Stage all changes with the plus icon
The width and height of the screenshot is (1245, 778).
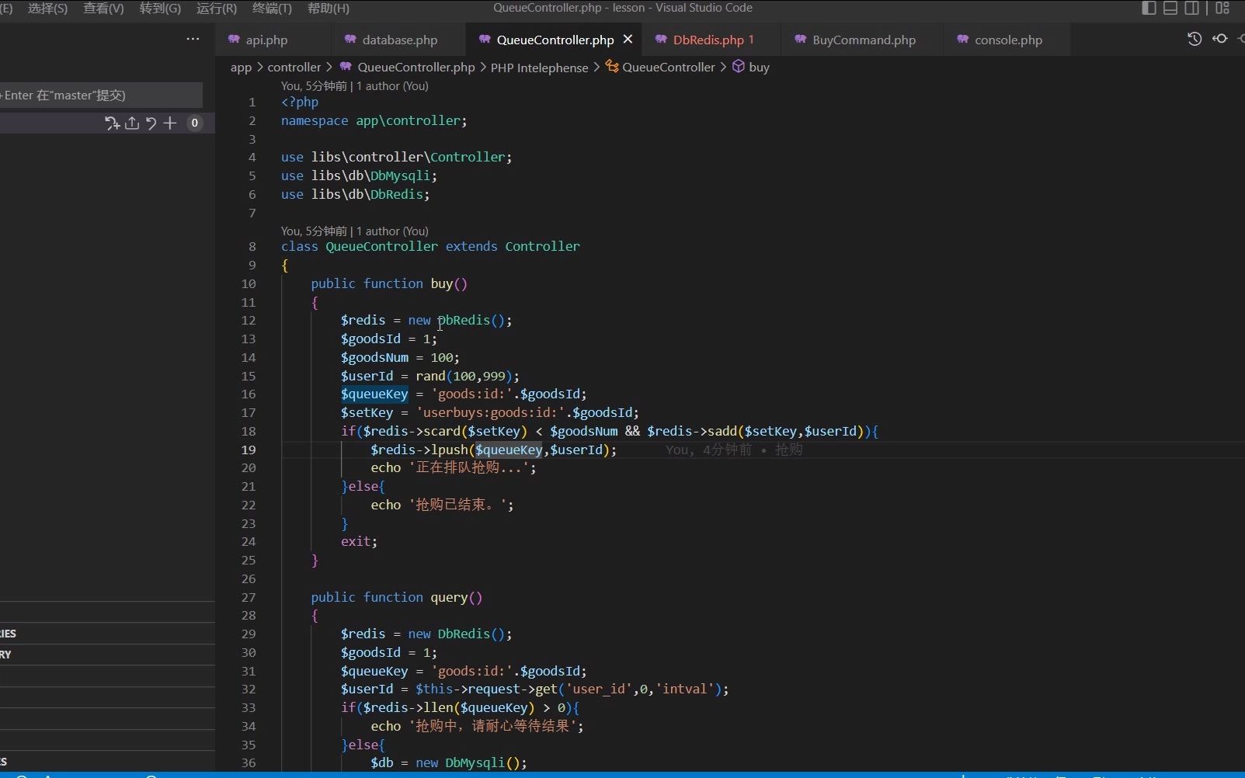click(x=170, y=123)
